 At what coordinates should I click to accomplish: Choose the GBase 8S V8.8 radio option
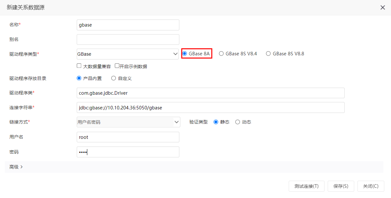pyautogui.click(x=268, y=54)
